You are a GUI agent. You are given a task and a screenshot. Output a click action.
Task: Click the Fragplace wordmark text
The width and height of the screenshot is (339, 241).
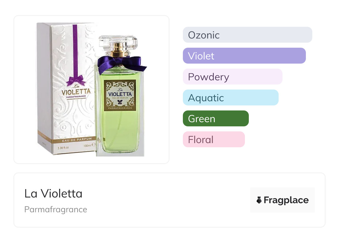click(286, 200)
